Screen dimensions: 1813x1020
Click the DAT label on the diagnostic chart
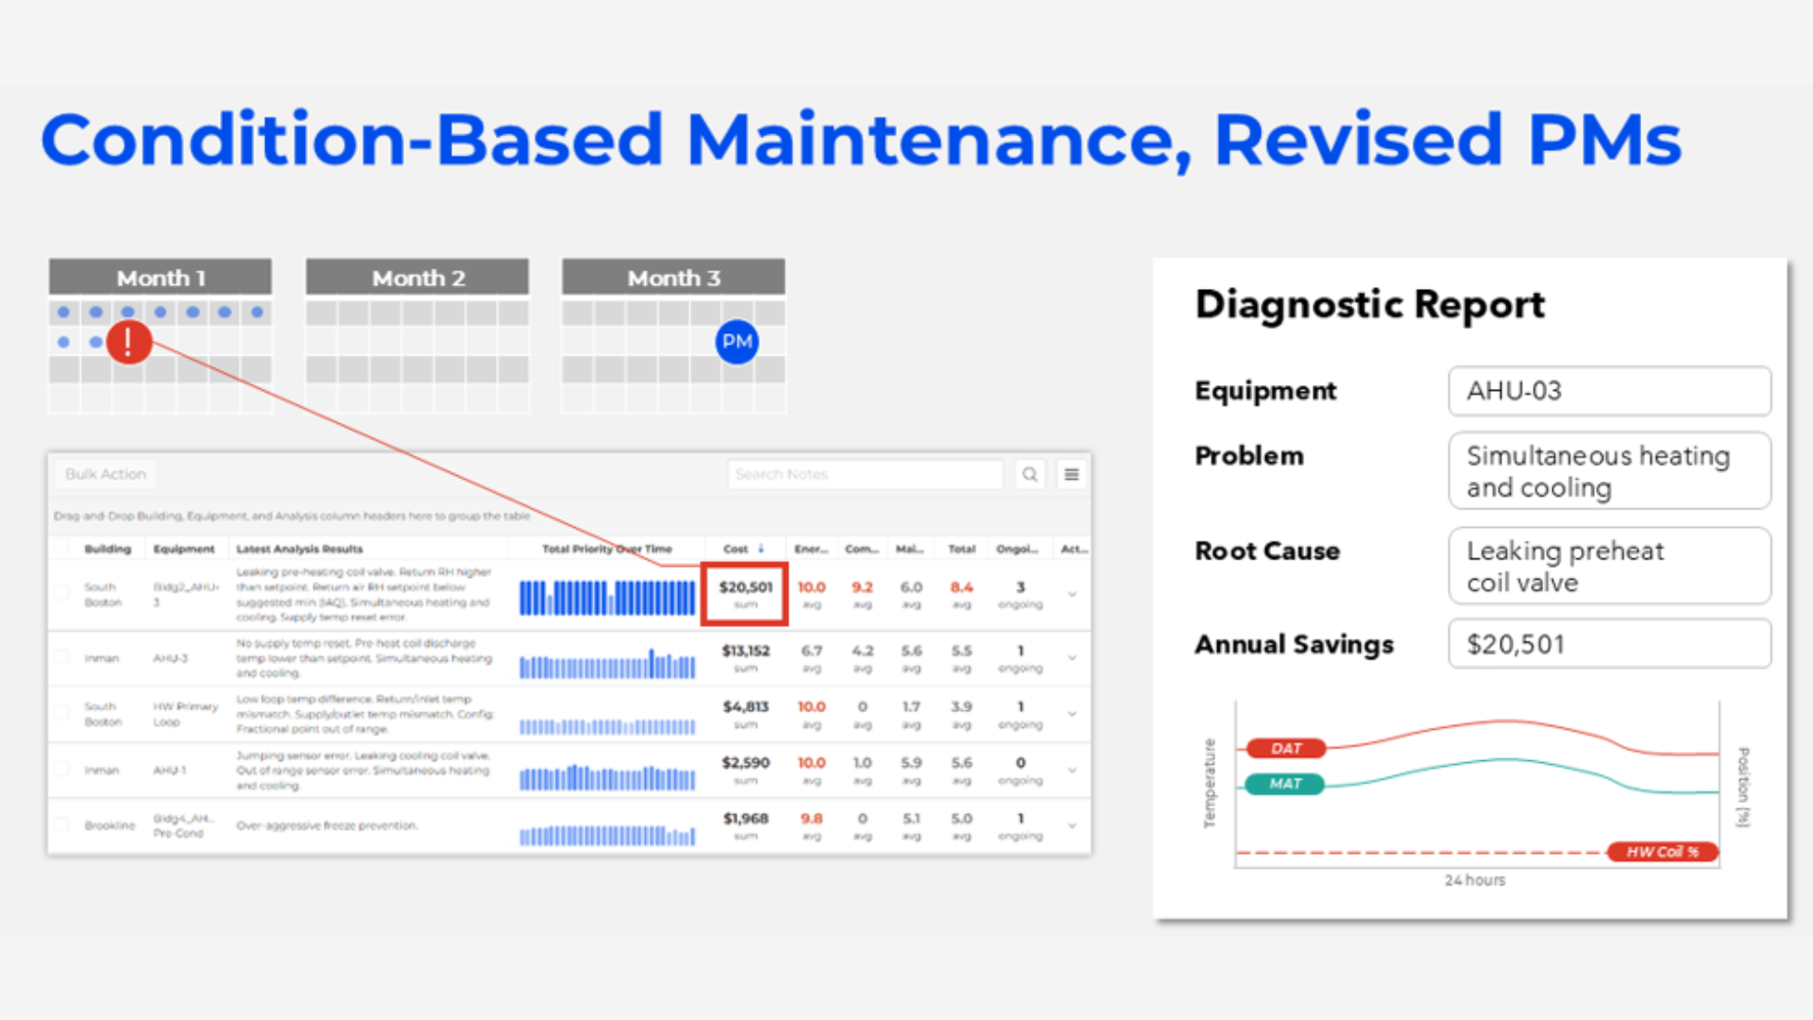1285,748
